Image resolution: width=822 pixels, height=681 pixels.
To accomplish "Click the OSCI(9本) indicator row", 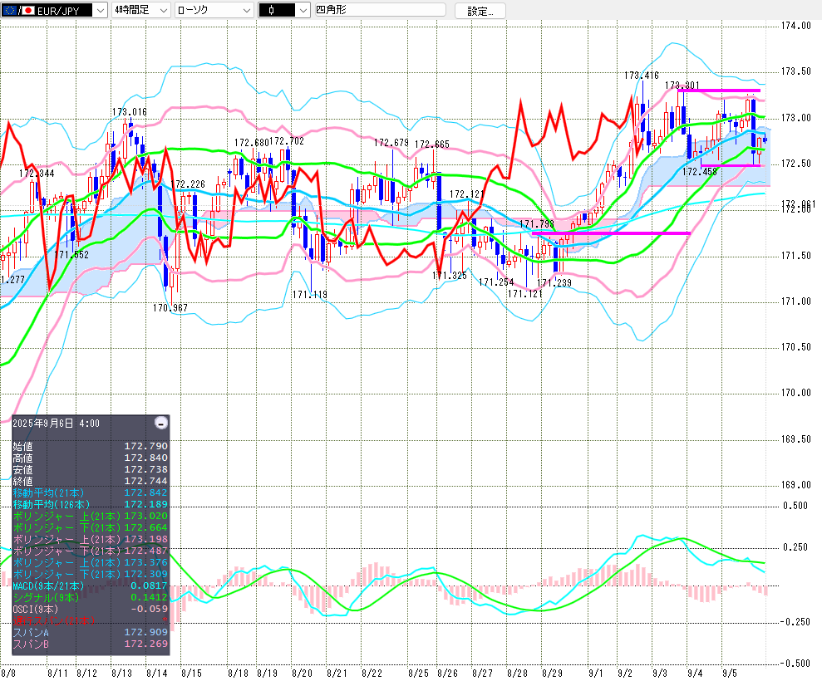I will [x=90, y=609].
